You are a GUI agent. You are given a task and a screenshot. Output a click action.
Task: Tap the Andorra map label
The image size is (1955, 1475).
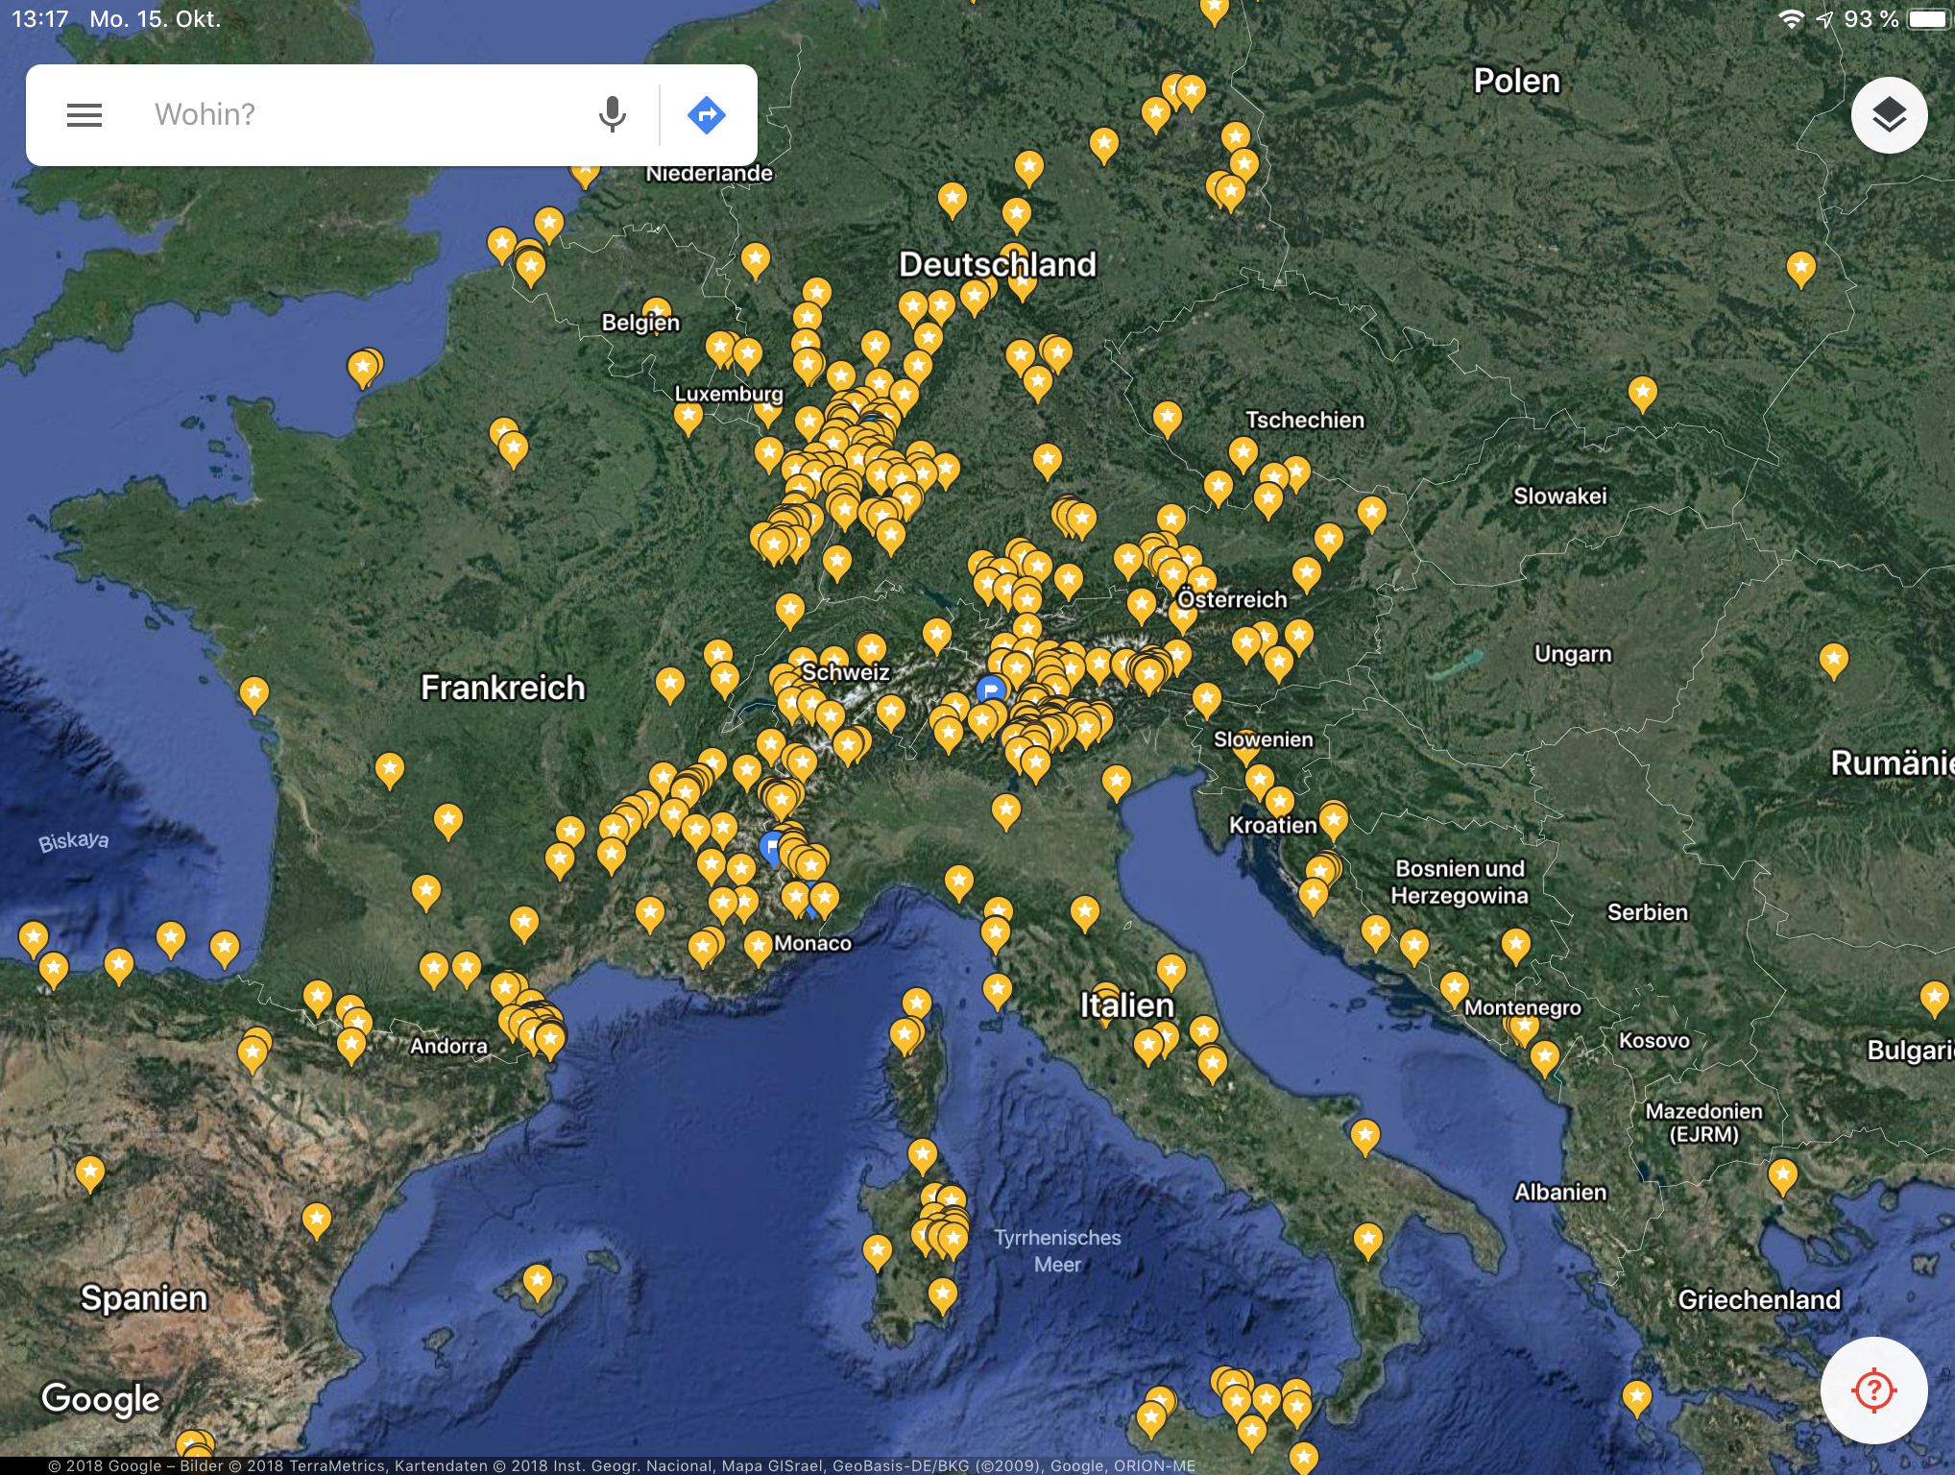[448, 1046]
